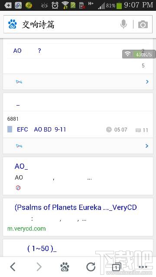Viewport: 156px width, 277px height.
Task: Tap the alarm clock status bar icon
Action: click(x=55, y=5)
